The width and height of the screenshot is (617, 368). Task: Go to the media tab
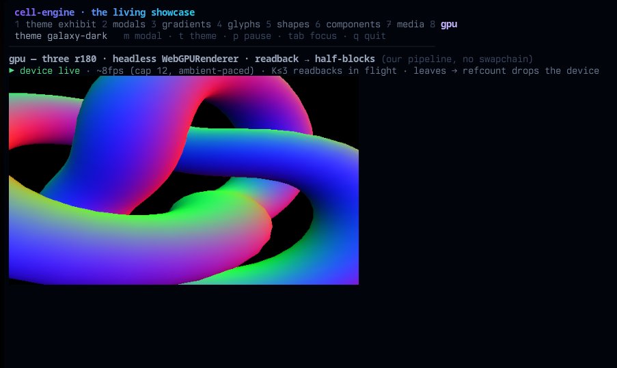(405, 25)
